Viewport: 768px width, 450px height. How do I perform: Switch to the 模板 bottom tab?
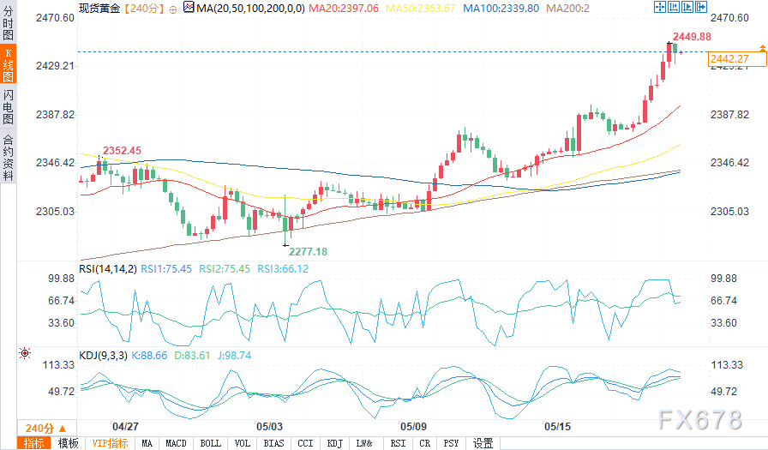pyautogui.click(x=68, y=443)
